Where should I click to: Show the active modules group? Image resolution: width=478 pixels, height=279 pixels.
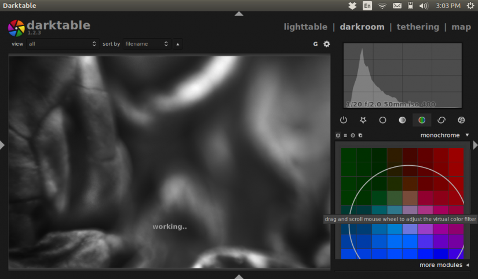(x=343, y=120)
